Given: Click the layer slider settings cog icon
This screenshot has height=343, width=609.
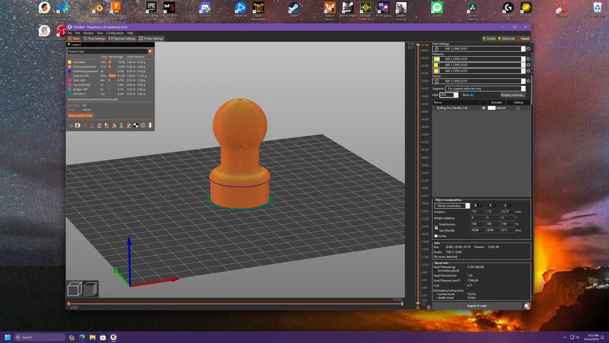Looking at the screenshot, I should click(x=429, y=307).
